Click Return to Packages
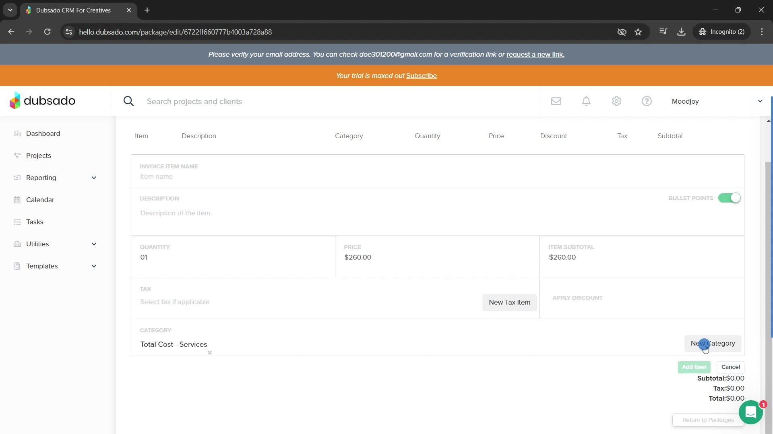 708,420
